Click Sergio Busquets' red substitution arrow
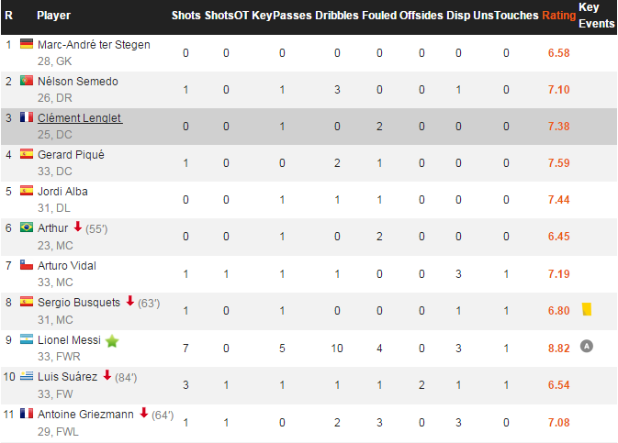Screen dimensions: 618x443 coord(130,301)
